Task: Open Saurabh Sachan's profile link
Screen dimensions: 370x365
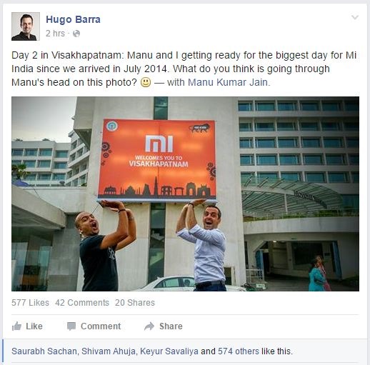Action: coord(44,351)
